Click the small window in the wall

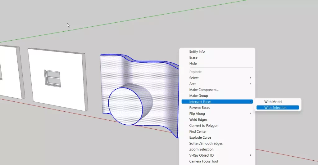point(52,78)
